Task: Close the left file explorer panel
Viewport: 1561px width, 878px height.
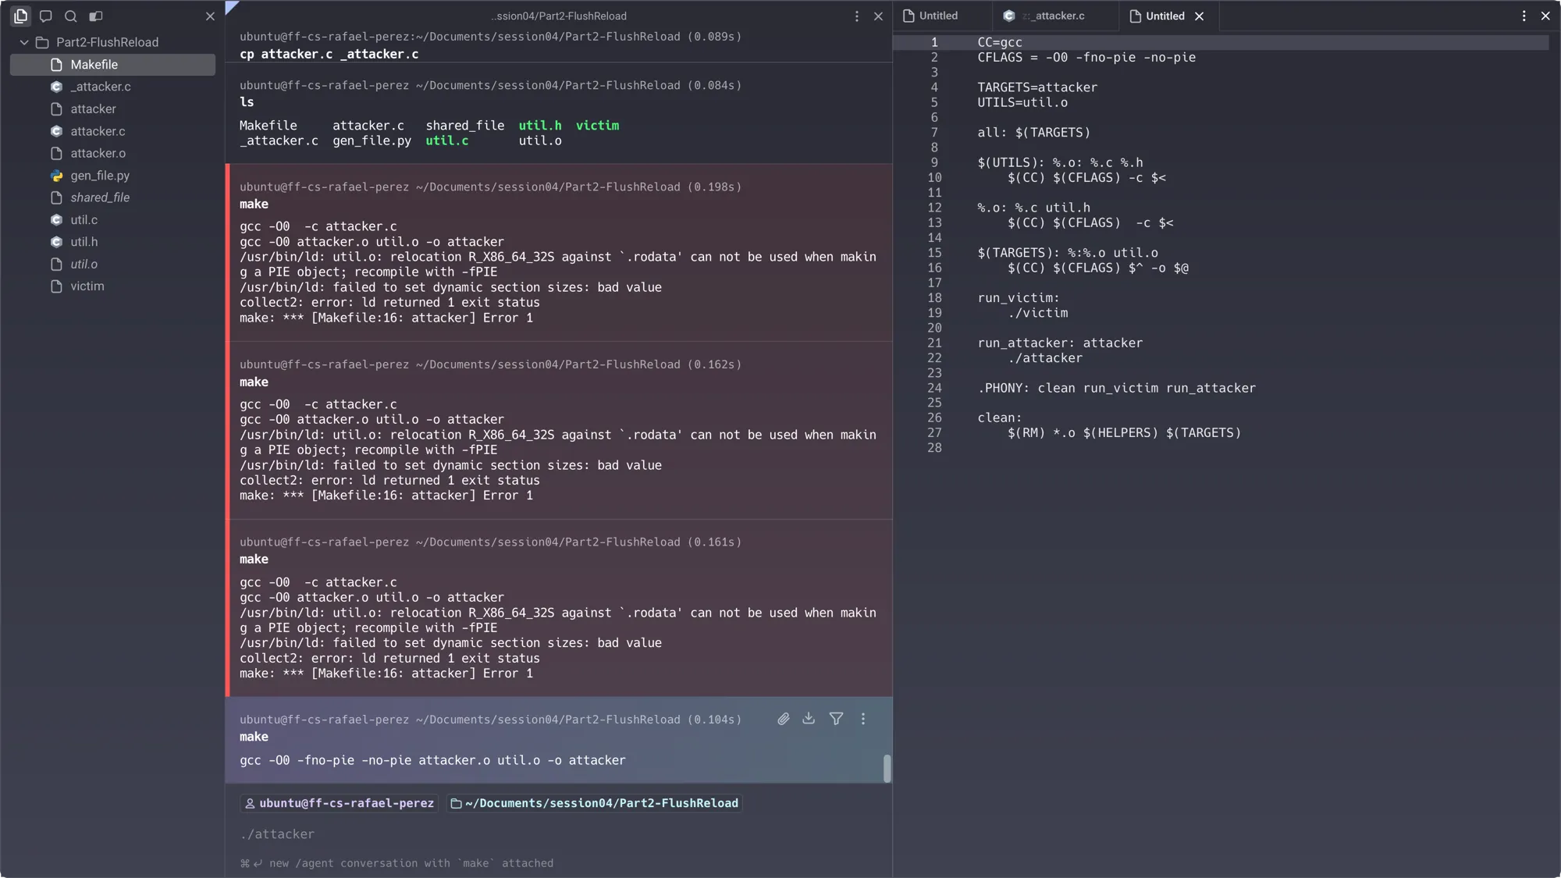Action: pyautogui.click(x=210, y=16)
